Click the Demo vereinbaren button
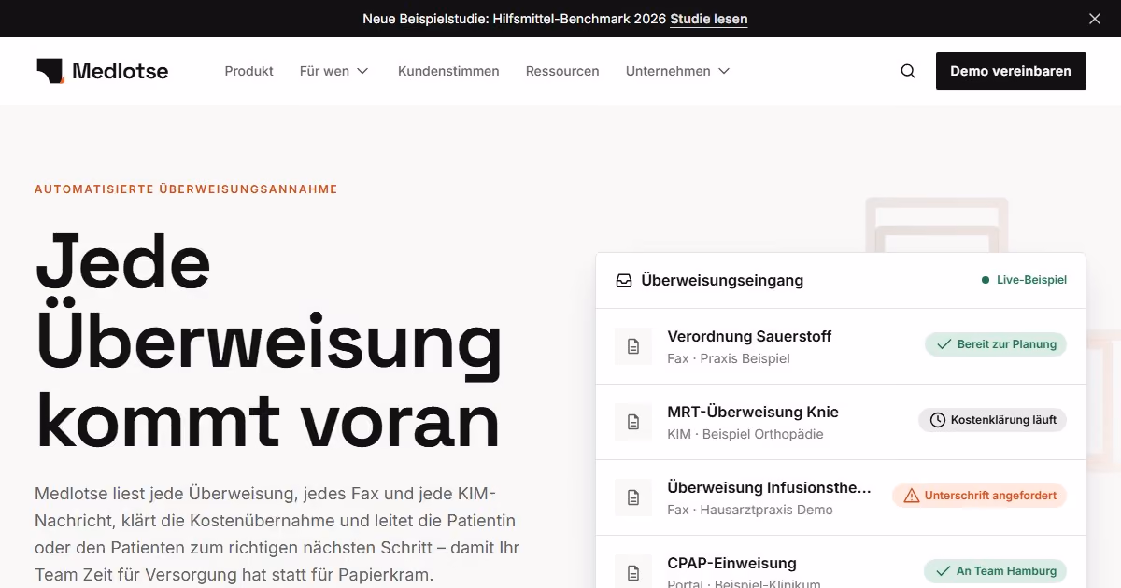Viewport: 1121px width, 588px height. (1011, 71)
